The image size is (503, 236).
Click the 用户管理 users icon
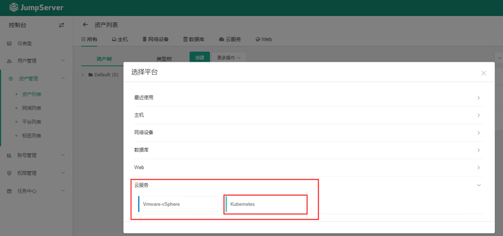tap(10, 61)
